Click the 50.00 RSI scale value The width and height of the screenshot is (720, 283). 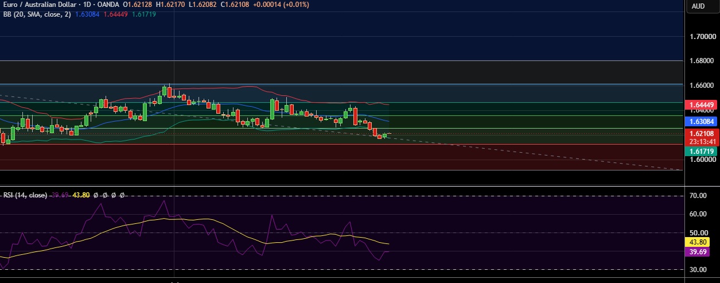(698, 232)
